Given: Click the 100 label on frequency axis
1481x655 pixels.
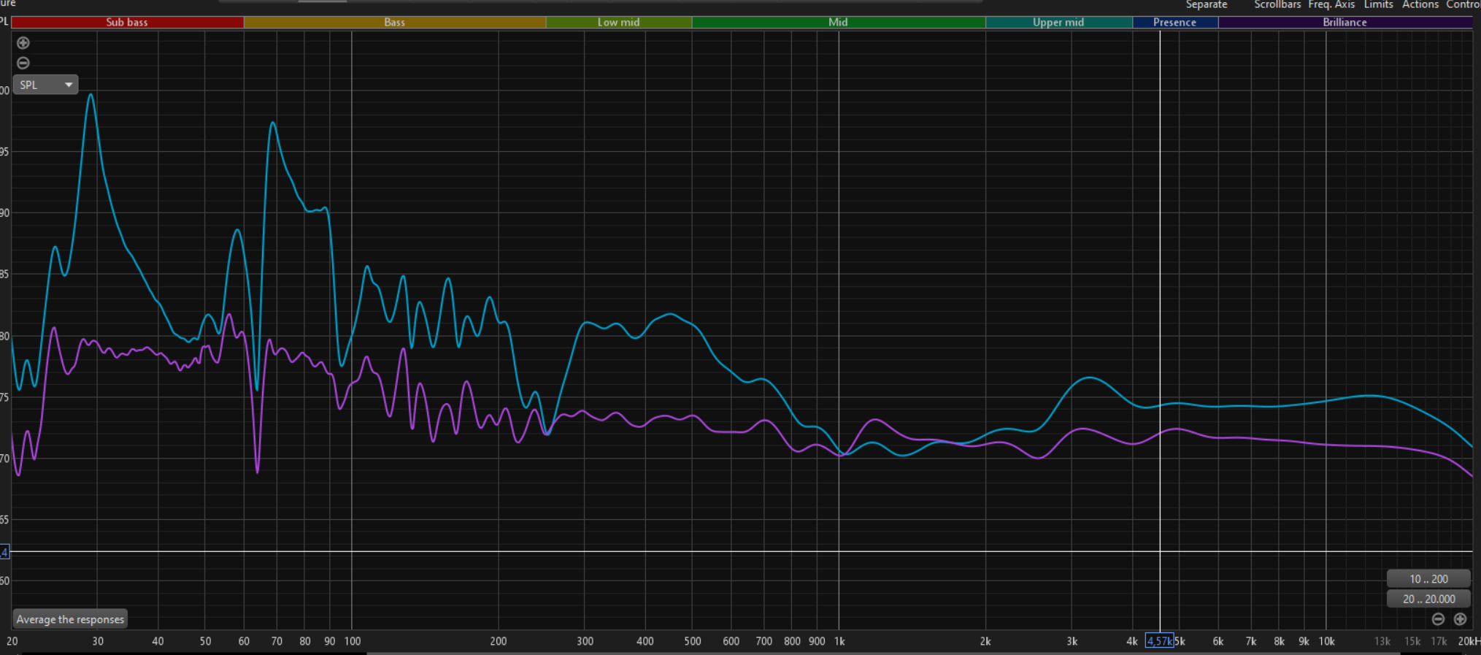Looking at the screenshot, I should (x=353, y=641).
